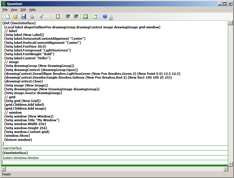Open the File menu
This screenshot has width=234, height=178.
point(5,10)
